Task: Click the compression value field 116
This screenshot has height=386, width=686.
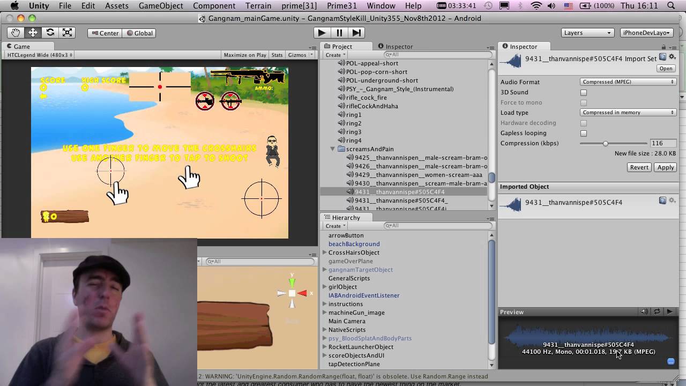Action: coord(663,143)
